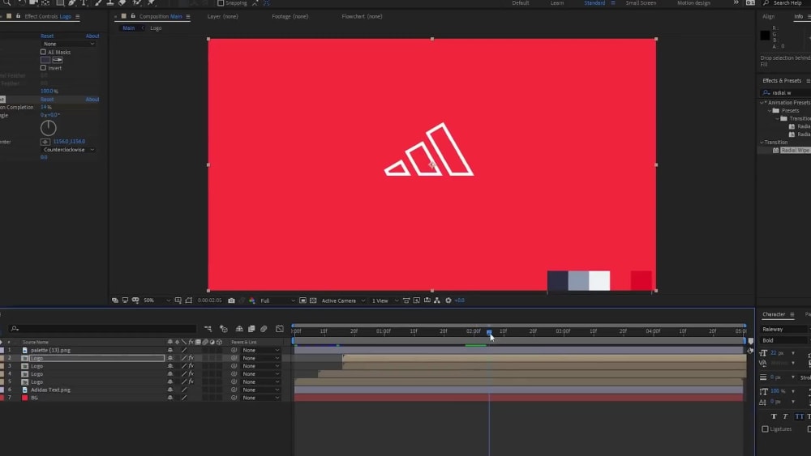Toggle shy switch for palette (13).png layer
Image resolution: width=811 pixels, height=456 pixels.
170,350
